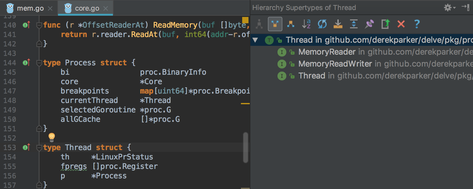
Task: Click the yellow inspection status square in editor
Action: coord(245,20)
